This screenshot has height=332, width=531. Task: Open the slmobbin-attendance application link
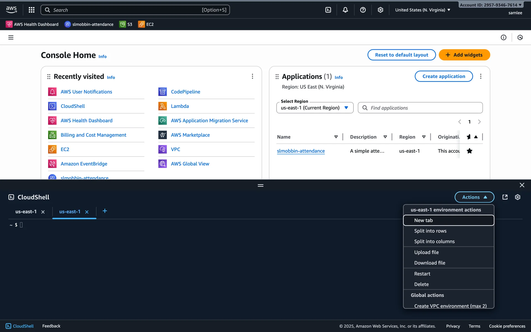(301, 151)
